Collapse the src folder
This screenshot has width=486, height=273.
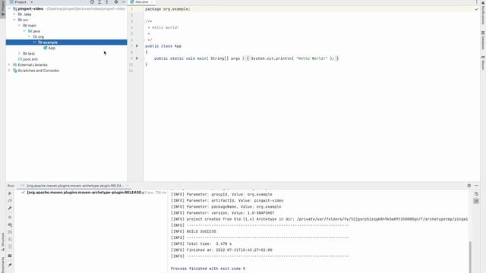coord(14,20)
